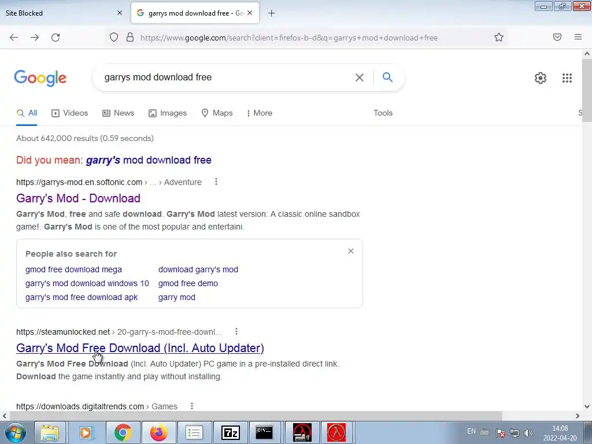Screen dimensions: 592x444
Task: Search for garry mod suggestion
Action: click(177, 297)
